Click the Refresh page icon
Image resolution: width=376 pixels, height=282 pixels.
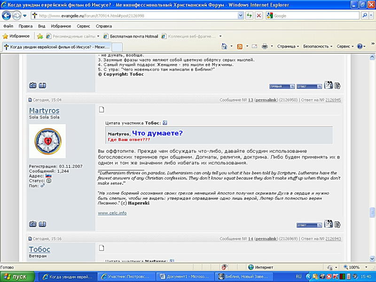point(249,16)
